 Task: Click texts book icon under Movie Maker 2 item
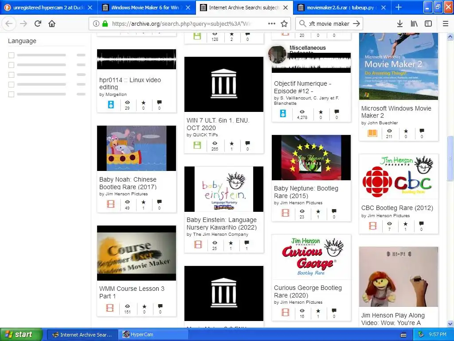click(372, 133)
